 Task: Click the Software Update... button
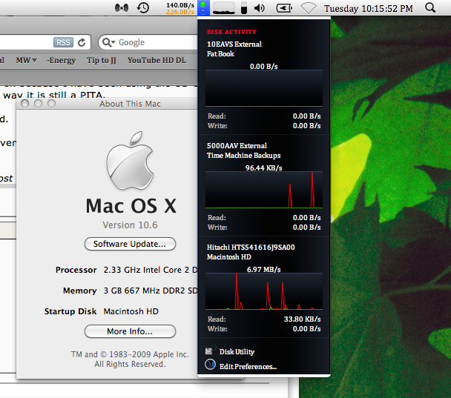(130, 244)
